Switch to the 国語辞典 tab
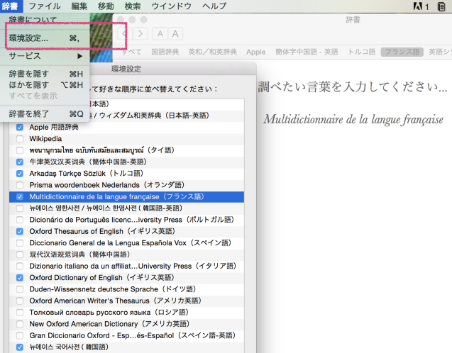Viewport: 452px width, 353px height. tap(165, 52)
